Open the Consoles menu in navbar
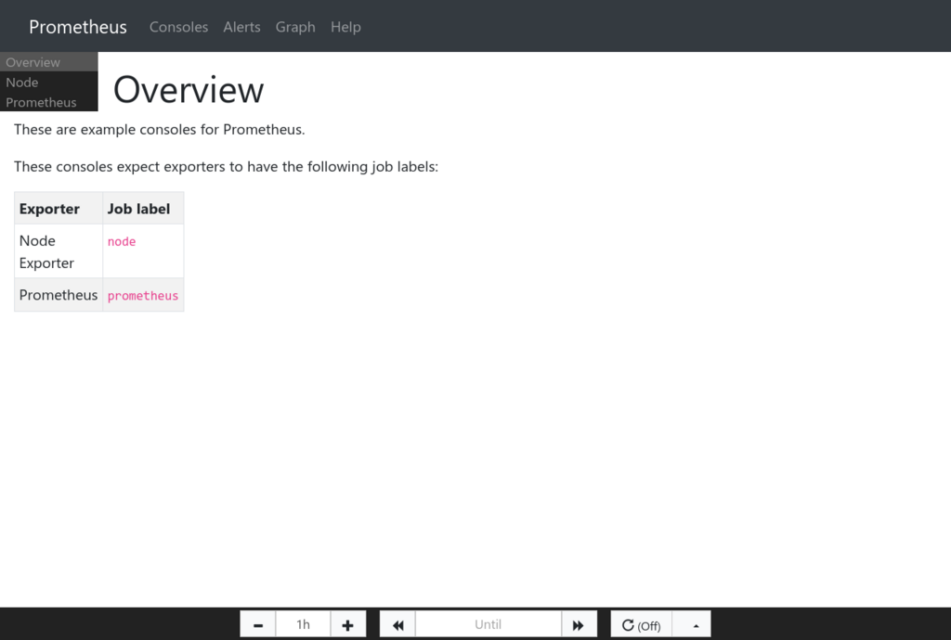The width and height of the screenshot is (951, 640). (x=178, y=27)
